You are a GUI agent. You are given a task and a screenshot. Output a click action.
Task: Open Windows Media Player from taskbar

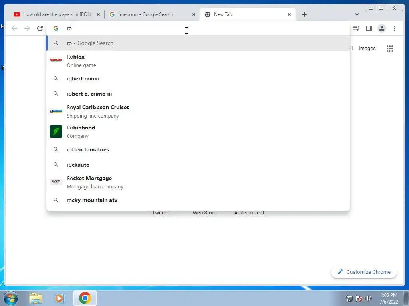tap(59, 298)
